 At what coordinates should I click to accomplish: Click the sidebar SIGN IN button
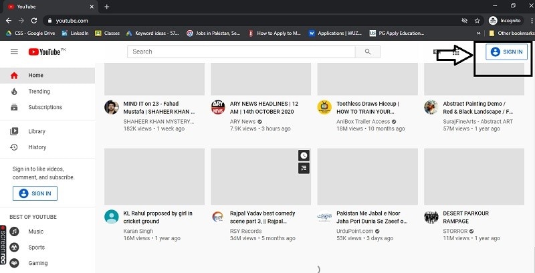click(x=35, y=193)
